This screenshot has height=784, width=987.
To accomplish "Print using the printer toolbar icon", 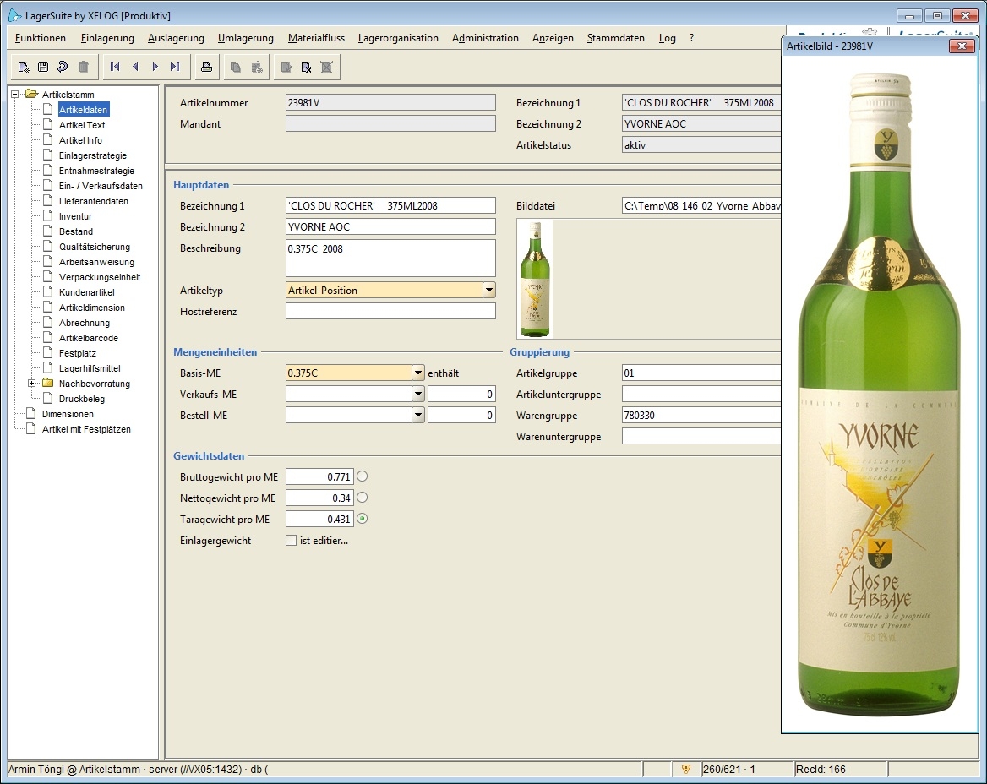I will point(206,67).
